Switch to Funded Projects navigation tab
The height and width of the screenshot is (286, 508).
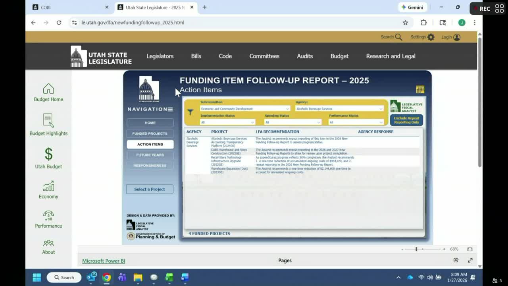click(x=150, y=133)
